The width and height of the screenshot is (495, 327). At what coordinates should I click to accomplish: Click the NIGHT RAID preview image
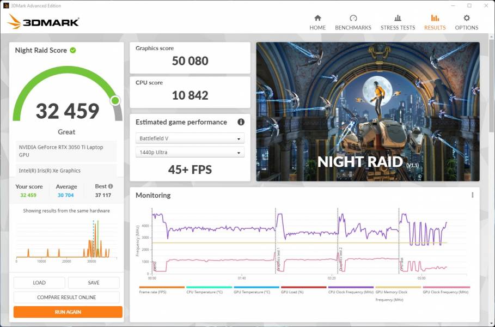tap(368, 112)
